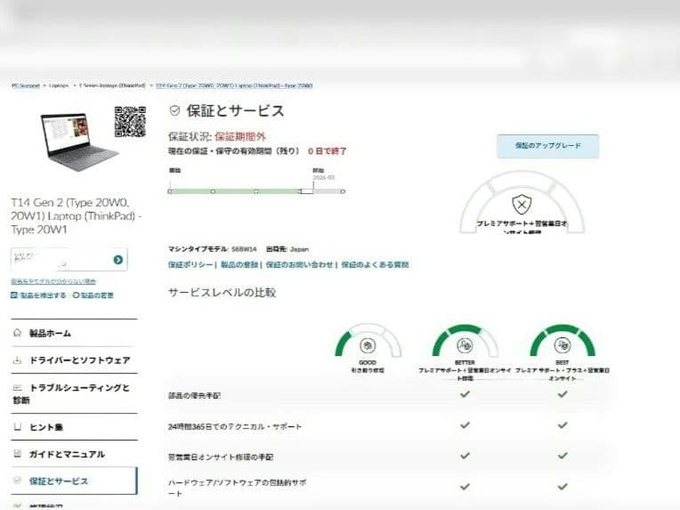Click the マシンタイプモデル value text
This screenshot has width=680, height=510.
[244, 249]
